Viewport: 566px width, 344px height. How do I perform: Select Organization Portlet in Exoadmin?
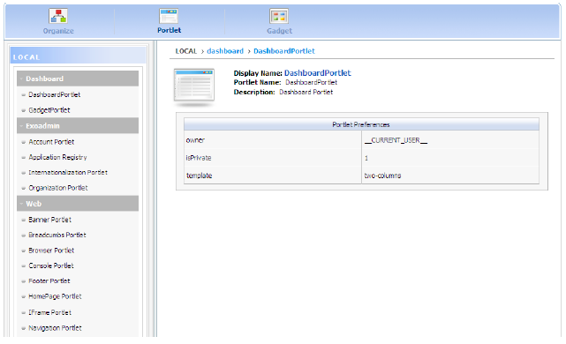(x=58, y=188)
